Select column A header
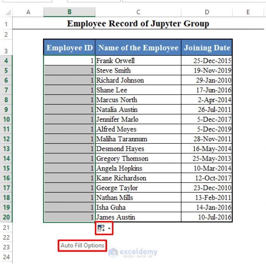The image size is (266, 264). [28, 12]
